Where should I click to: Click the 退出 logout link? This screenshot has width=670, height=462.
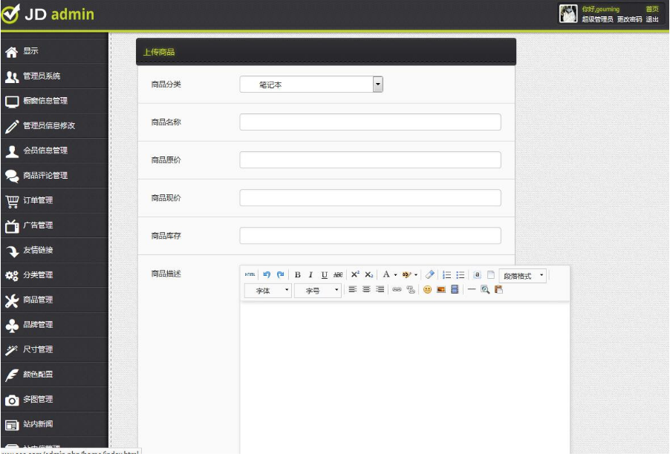pos(652,19)
